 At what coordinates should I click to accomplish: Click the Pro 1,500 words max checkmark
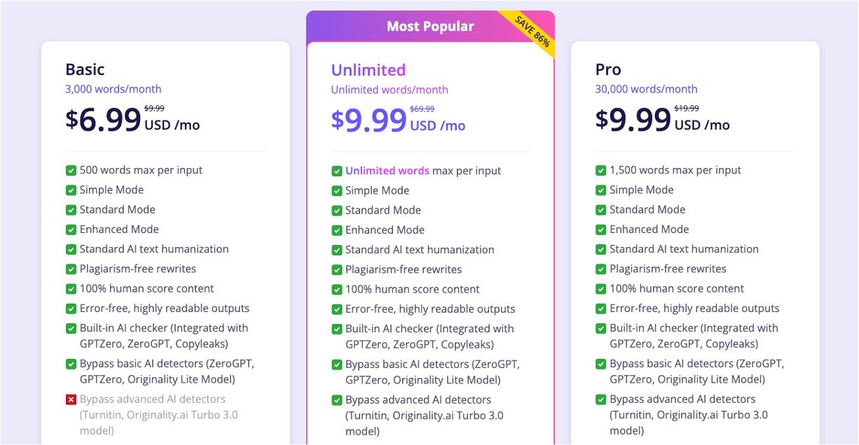pos(600,170)
